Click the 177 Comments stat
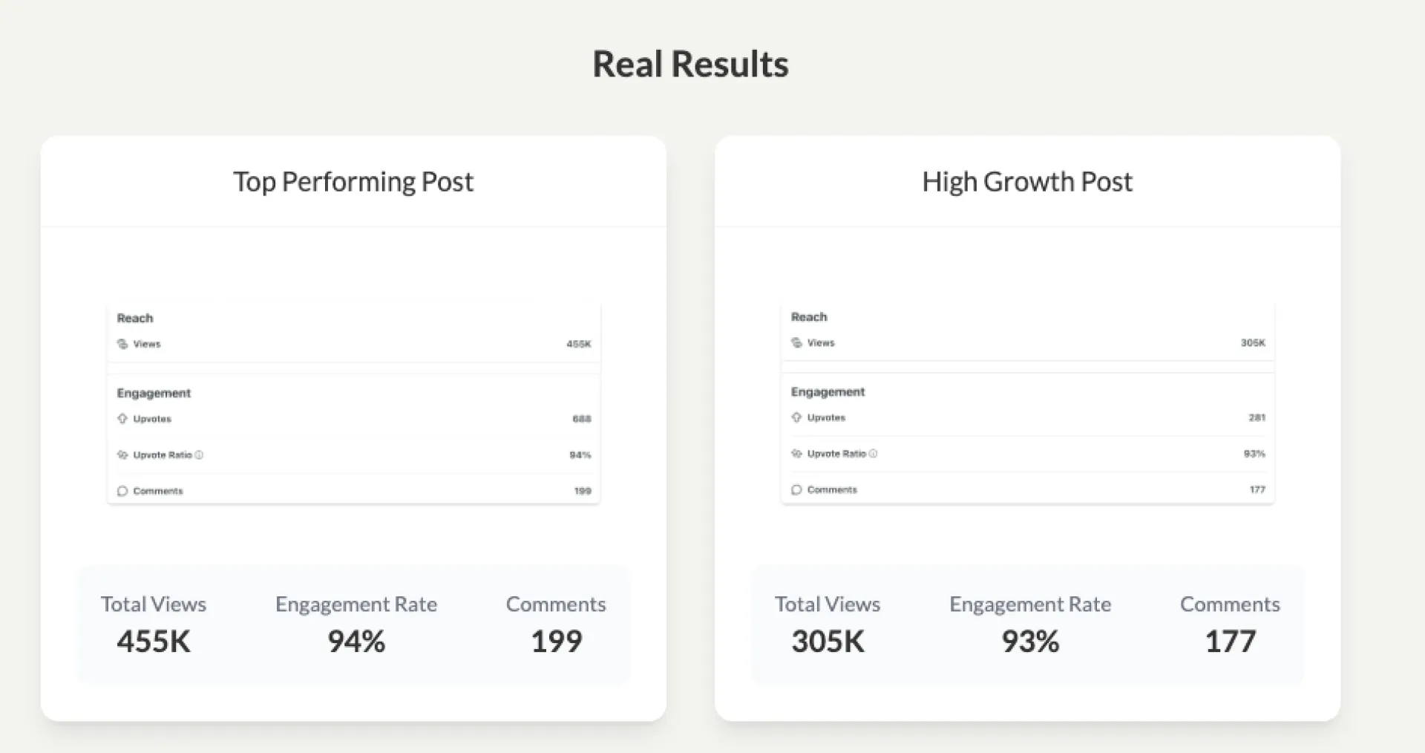Image resolution: width=1425 pixels, height=753 pixels. (x=1230, y=641)
